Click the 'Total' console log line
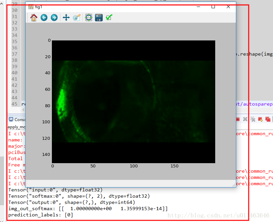The width and height of the screenshot is (273, 222). click(x=15, y=159)
